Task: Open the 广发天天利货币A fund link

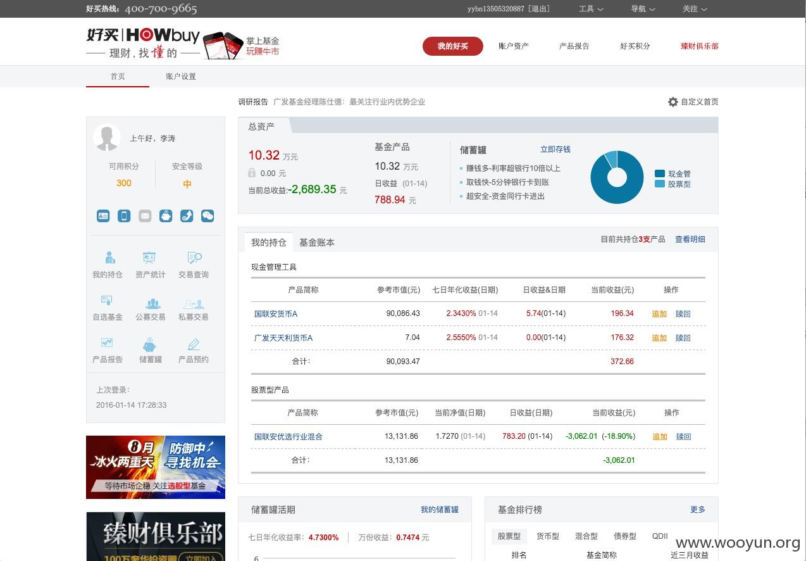Action: (283, 338)
